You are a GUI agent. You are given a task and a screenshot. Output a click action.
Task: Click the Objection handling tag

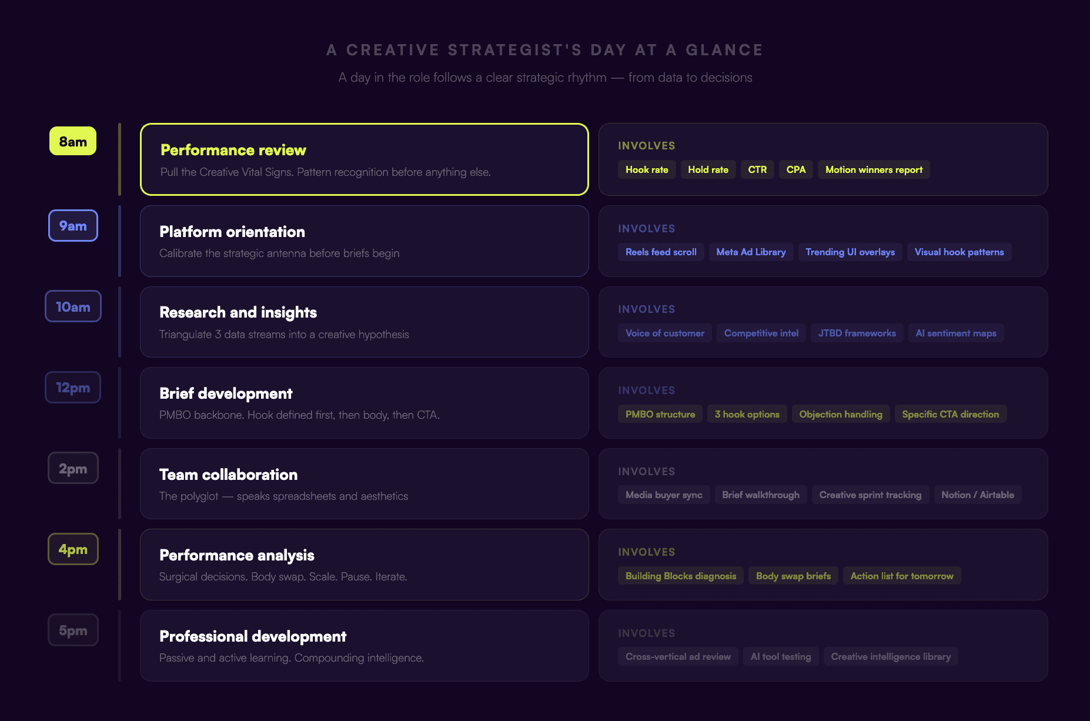[841, 415]
